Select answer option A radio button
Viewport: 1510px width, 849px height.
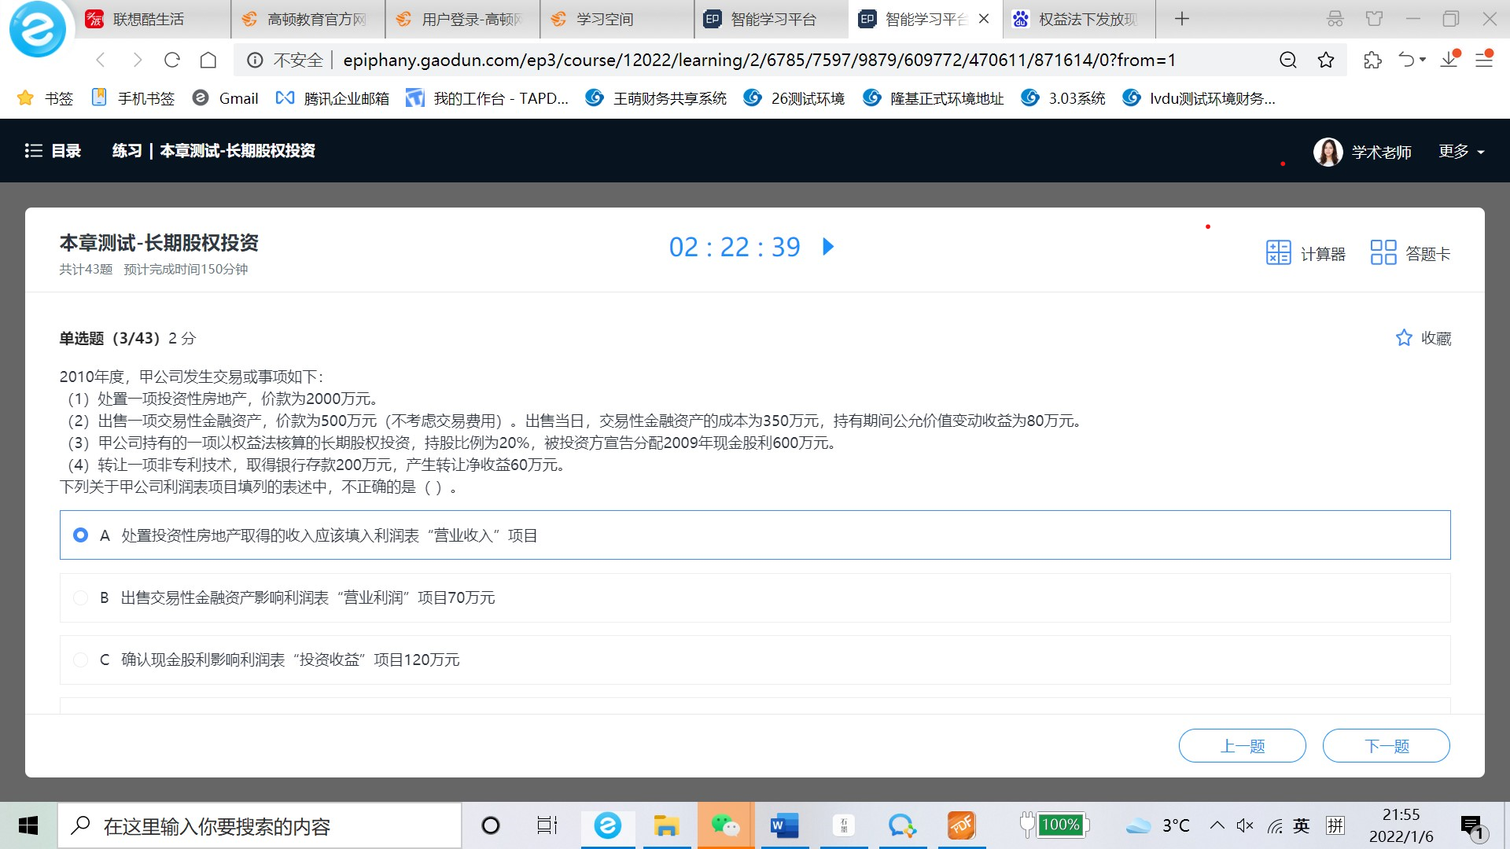tap(80, 535)
